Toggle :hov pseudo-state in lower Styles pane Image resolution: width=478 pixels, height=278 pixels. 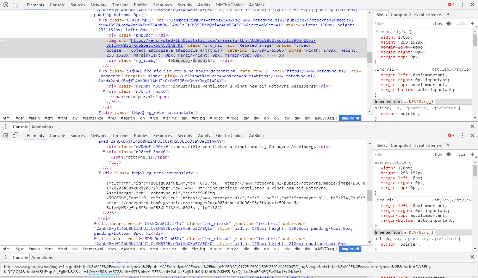click(437, 154)
